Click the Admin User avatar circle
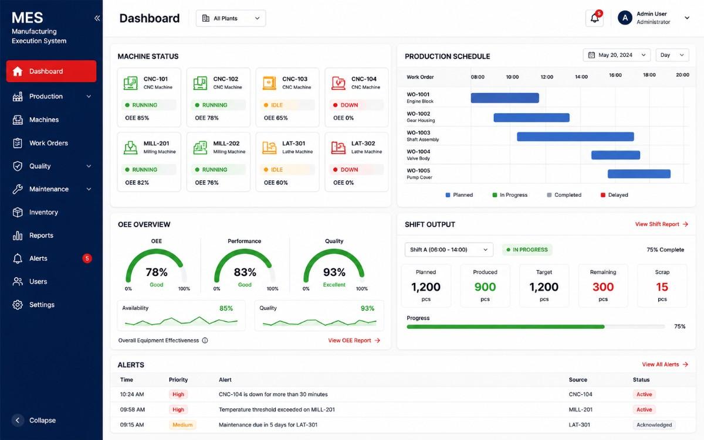 click(625, 18)
